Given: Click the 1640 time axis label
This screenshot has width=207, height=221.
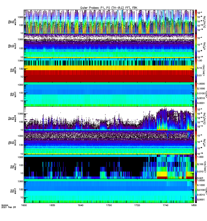Looking at the screenshot, I should coord(80,205).
